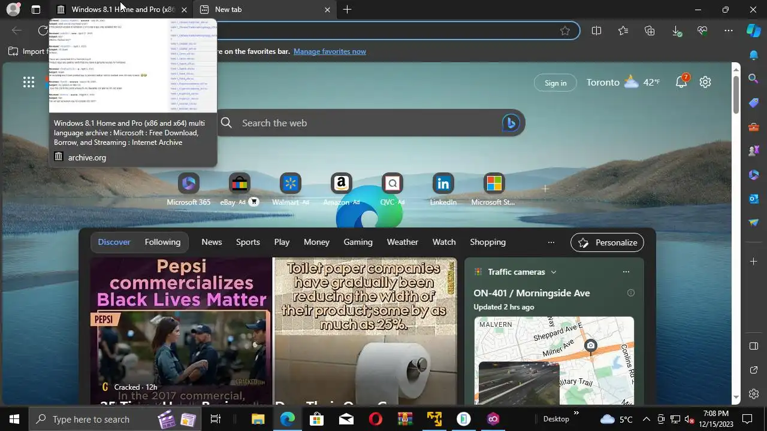This screenshot has width=767, height=431.
Task: Open the sidebar Games chess icon
Action: pos(754,150)
